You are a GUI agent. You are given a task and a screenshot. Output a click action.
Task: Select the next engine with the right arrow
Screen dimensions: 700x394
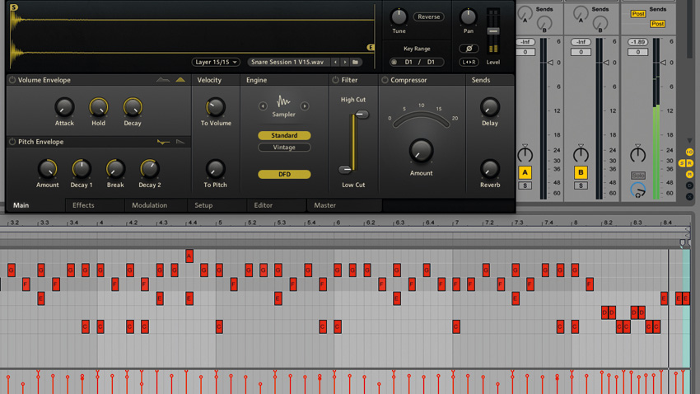tap(305, 106)
